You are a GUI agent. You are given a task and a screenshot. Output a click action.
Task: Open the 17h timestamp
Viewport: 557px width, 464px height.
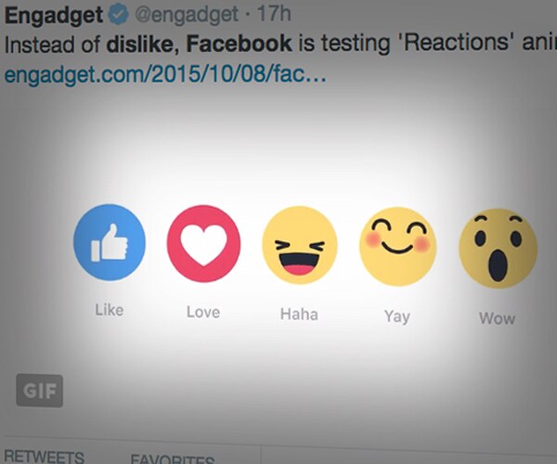tap(274, 14)
